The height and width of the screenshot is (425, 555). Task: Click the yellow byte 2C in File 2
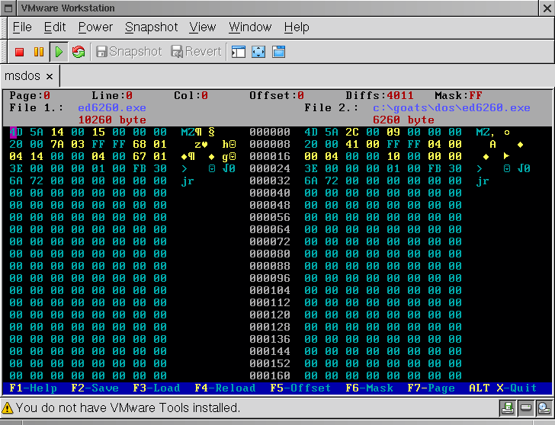point(352,133)
